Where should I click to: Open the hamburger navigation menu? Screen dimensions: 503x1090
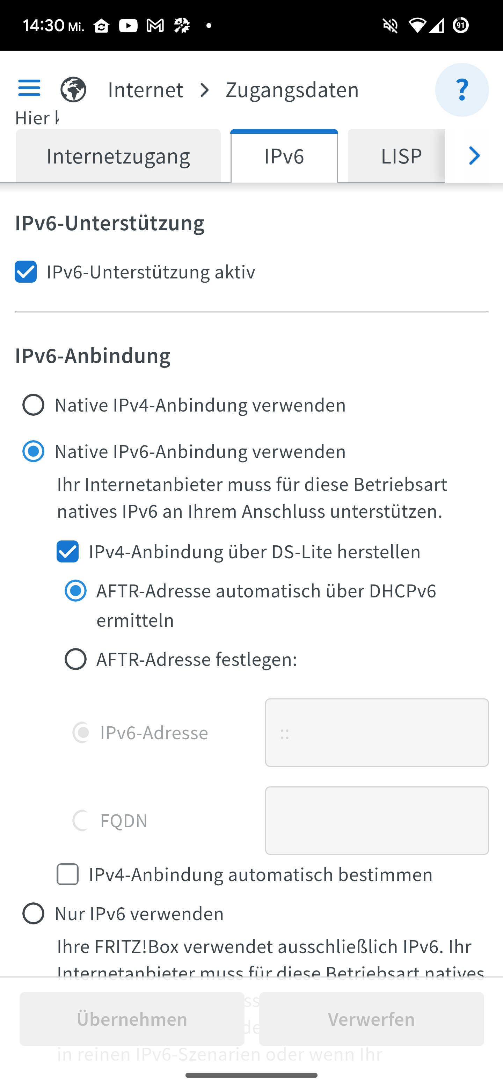pyautogui.click(x=29, y=88)
